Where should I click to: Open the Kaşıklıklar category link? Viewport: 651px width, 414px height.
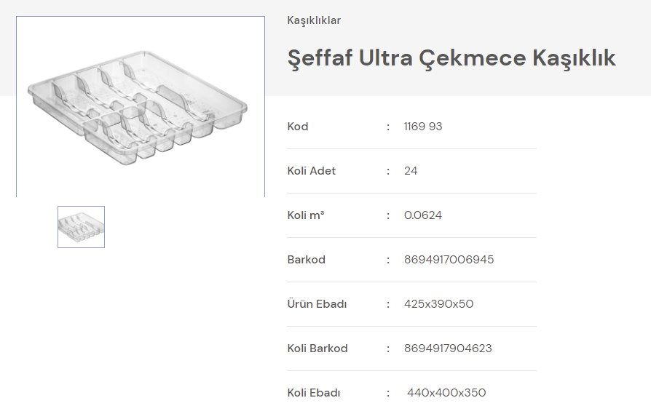314,20
